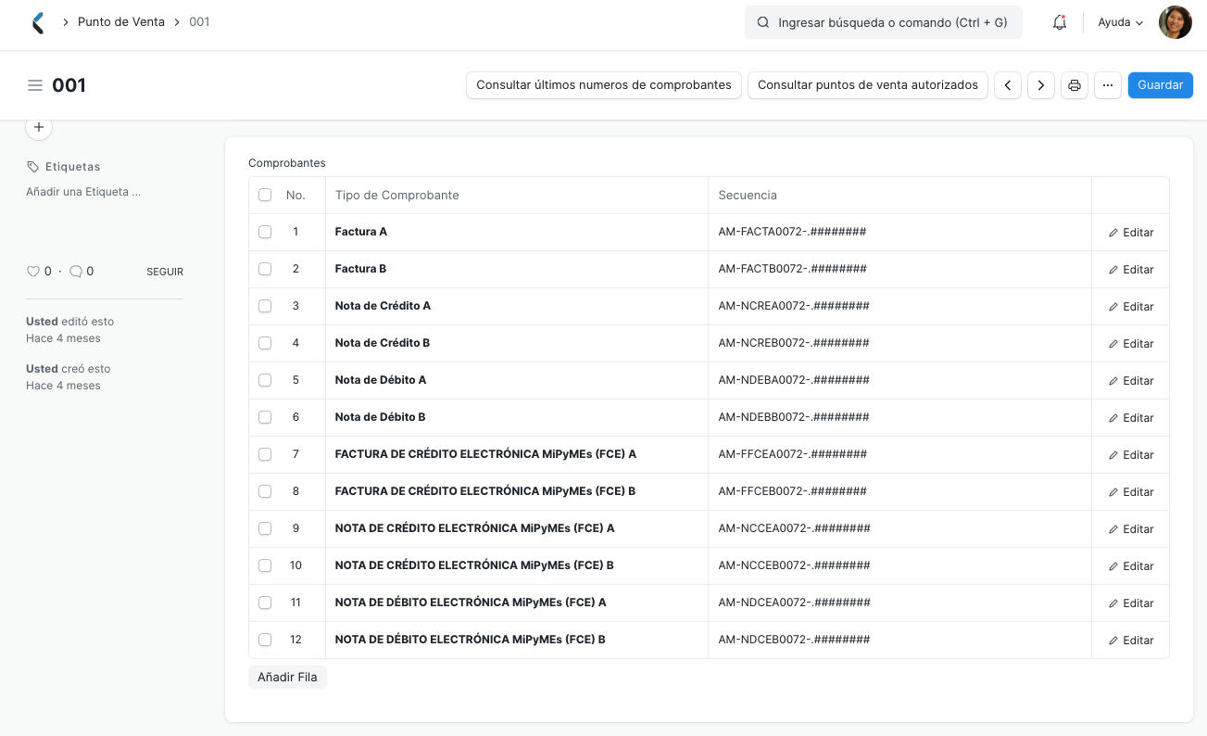1207x736 pixels.
Task: Check row 4 Nota de Crédito B
Action: click(x=265, y=343)
